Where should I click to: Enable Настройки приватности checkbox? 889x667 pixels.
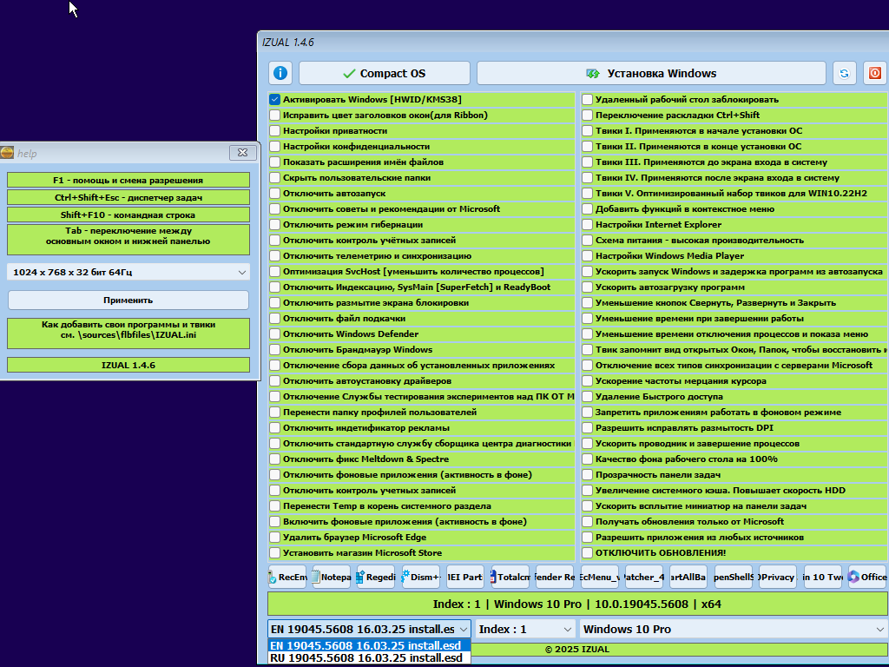pos(275,130)
